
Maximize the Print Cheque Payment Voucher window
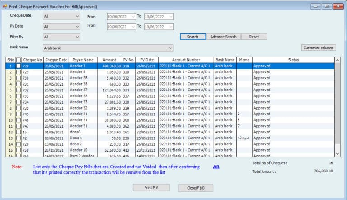326,6
